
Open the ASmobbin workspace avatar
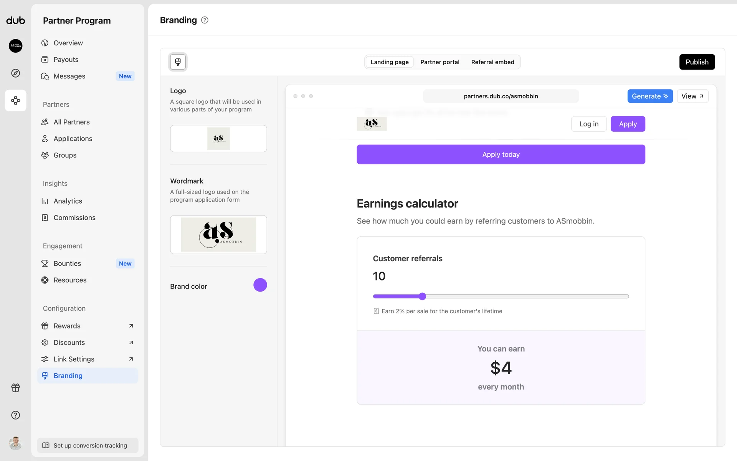tap(15, 46)
